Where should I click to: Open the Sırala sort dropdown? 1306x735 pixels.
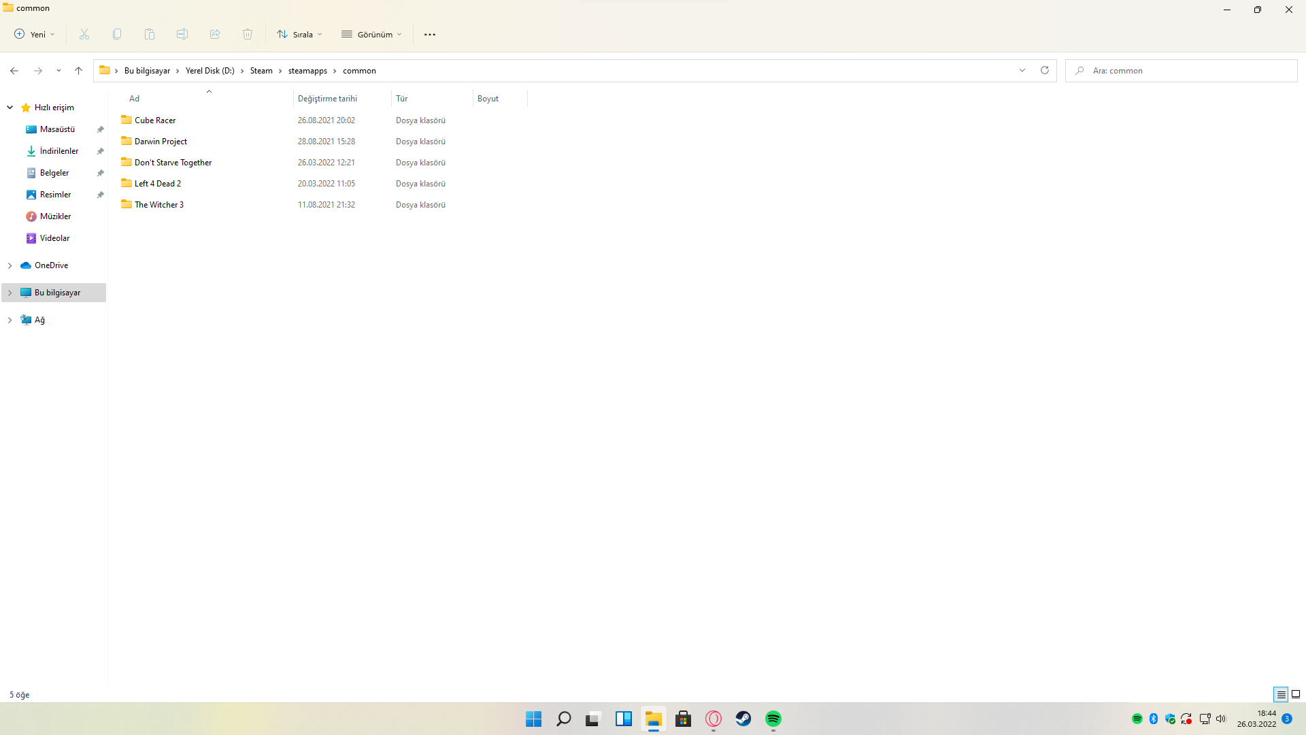tap(300, 35)
